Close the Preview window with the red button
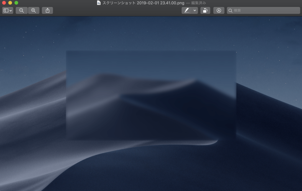Screen dimensions: 302x191 (4, 3)
